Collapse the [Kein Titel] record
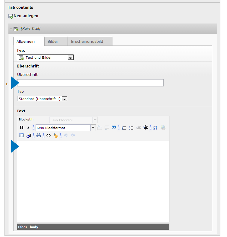The image size is (227, 237). coord(11,29)
